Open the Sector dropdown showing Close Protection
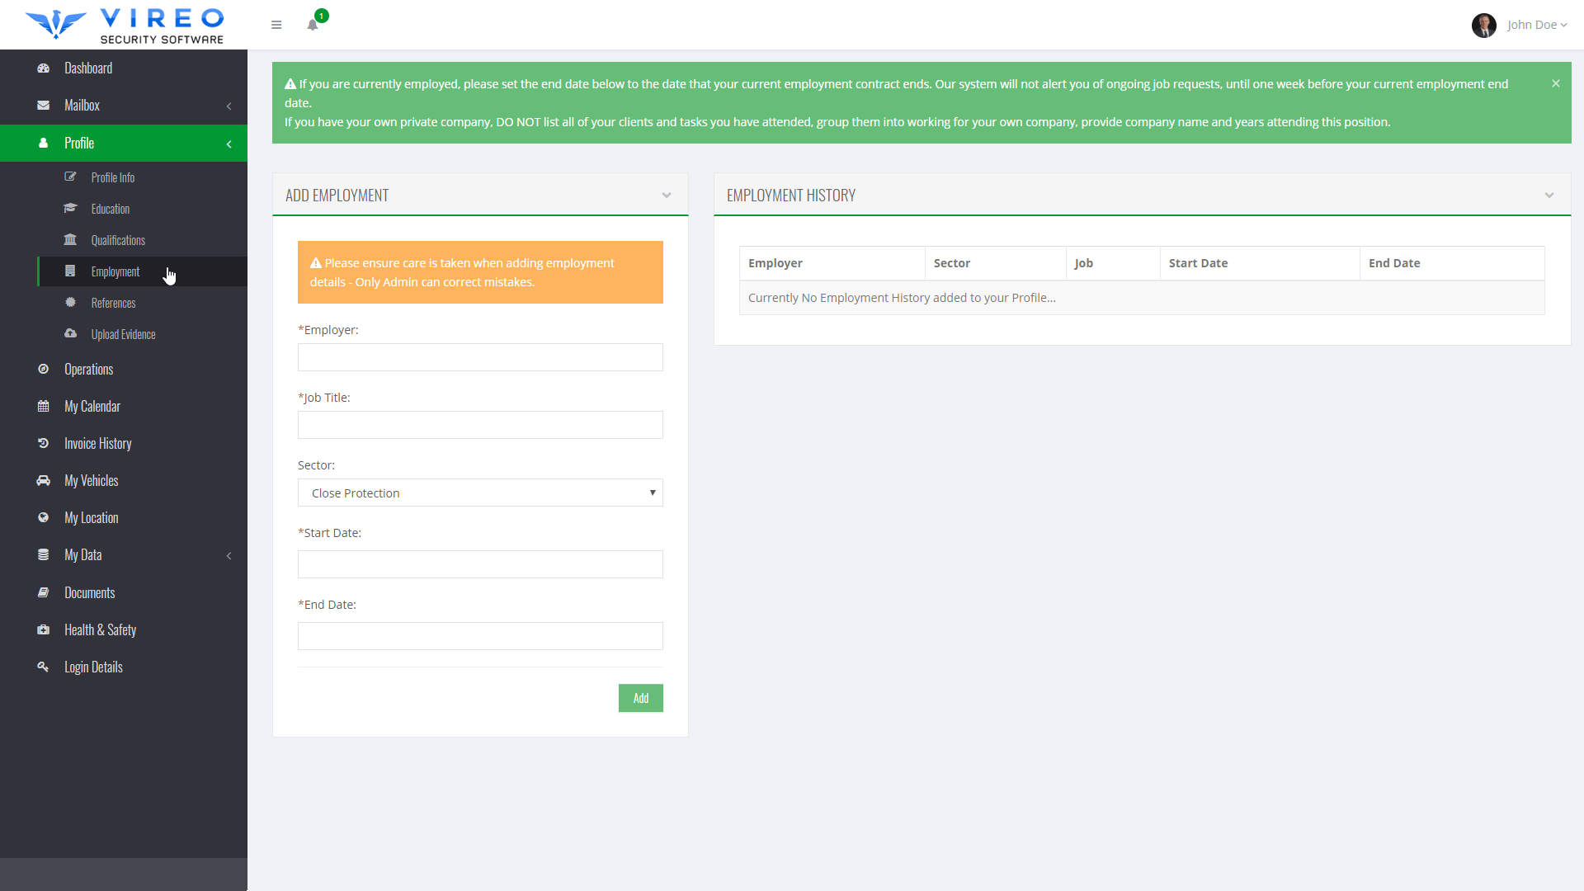The image size is (1584, 891). pyautogui.click(x=480, y=493)
